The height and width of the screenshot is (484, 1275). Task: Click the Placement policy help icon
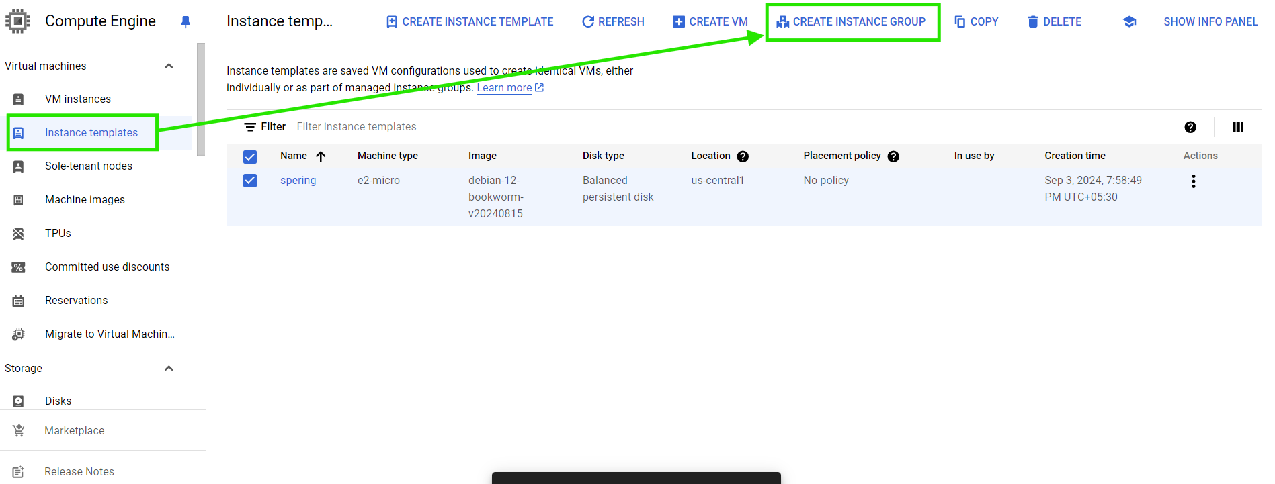pyautogui.click(x=893, y=156)
